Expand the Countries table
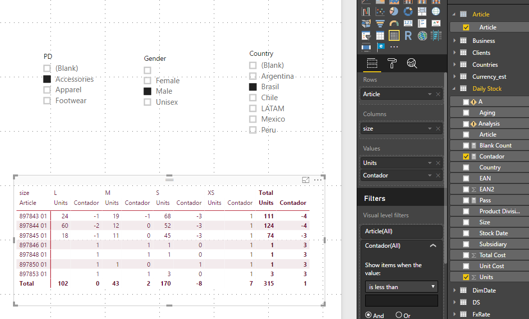The height and width of the screenshot is (319, 529). [x=455, y=65]
